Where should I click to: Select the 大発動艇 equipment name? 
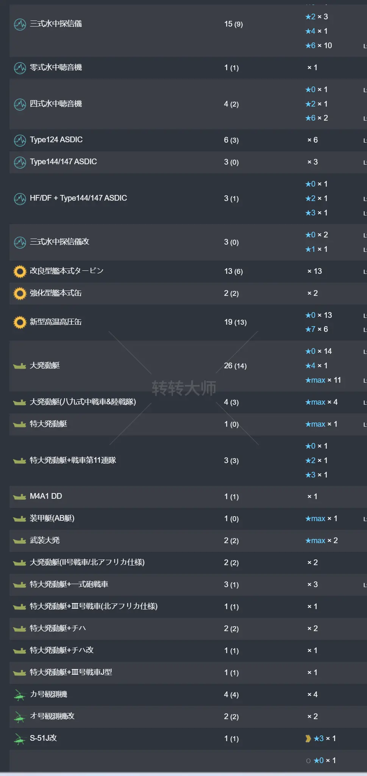point(45,365)
